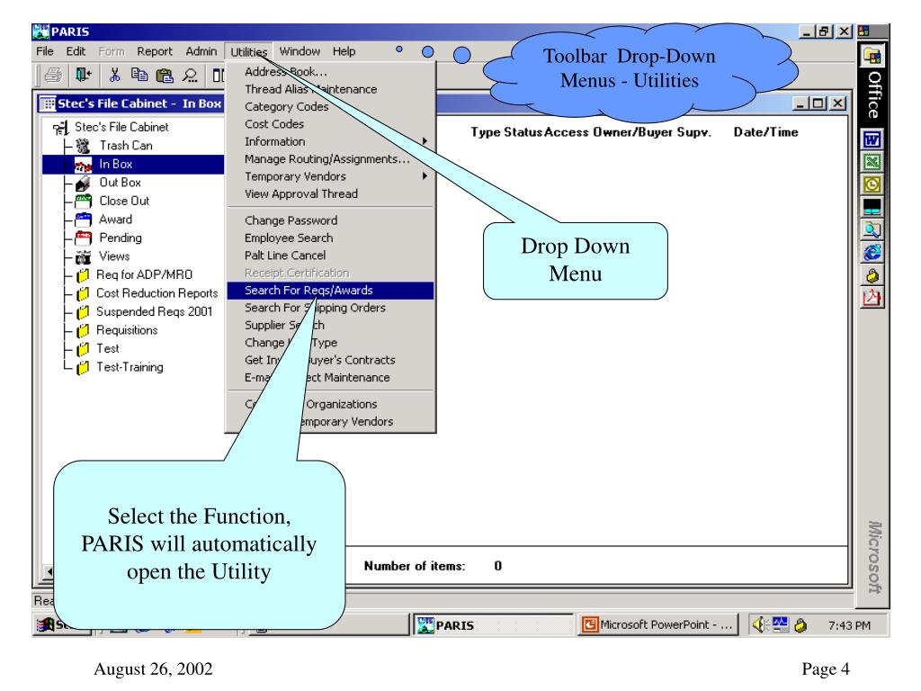921x691 pixels.
Task: Click the Copy toolbar icon
Action: pyautogui.click(x=139, y=75)
